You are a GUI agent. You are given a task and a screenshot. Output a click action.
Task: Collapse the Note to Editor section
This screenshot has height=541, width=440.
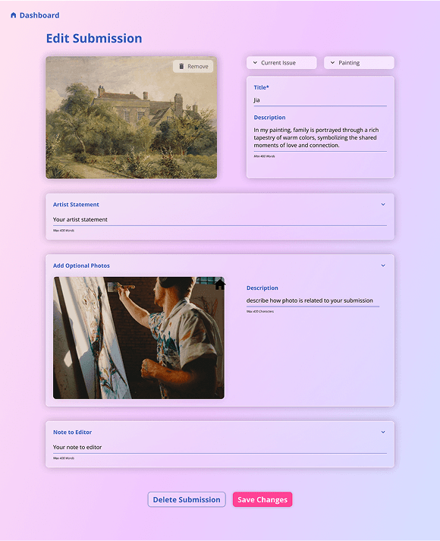[383, 432]
